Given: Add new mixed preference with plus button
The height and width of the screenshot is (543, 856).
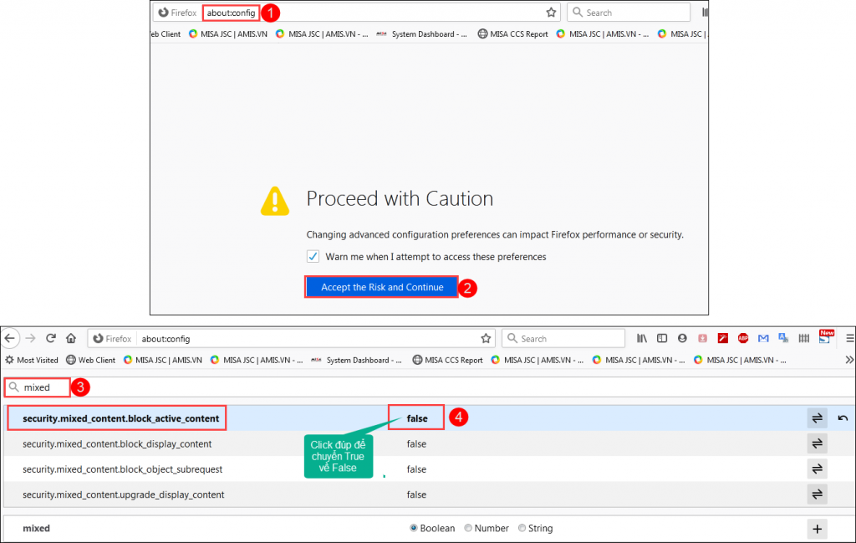Looking at the screenshot, I should [x=818, y=528].
